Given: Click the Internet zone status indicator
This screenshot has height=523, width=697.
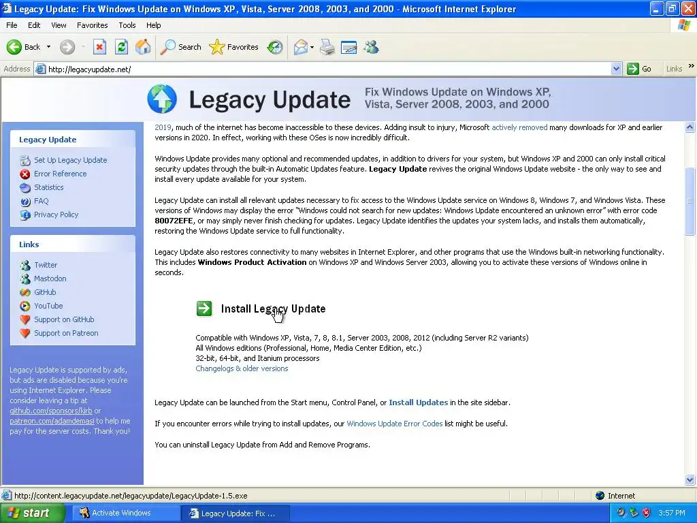Looking at the screenshot, I should click(x=615, y=496).
